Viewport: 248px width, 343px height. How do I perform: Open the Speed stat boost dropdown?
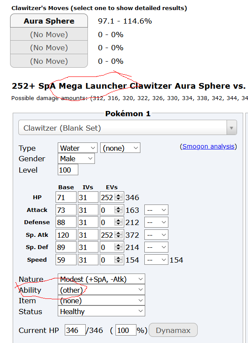pyautogui.click(x=156, y=260)
